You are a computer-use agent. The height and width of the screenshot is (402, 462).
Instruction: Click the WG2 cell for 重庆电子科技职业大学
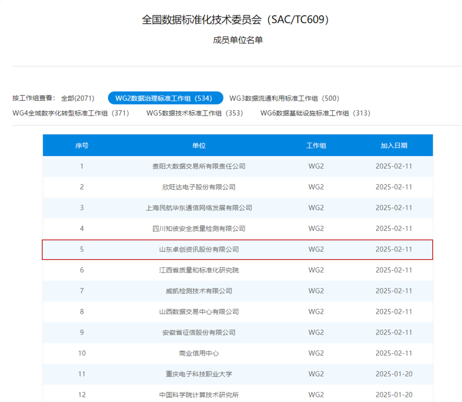point(316,374)
